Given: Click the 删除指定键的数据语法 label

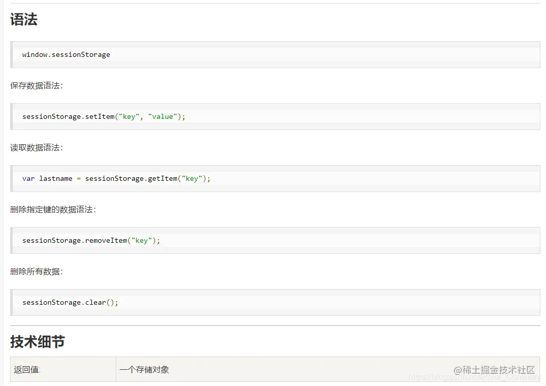Looking at the screenshot, I should pyautogui.click(x=53, y=210).
